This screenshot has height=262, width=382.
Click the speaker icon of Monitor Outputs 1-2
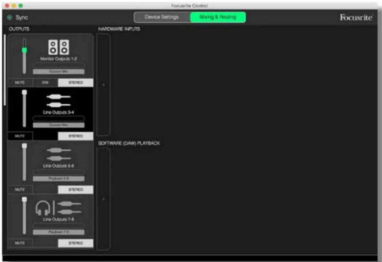(58, 47)
